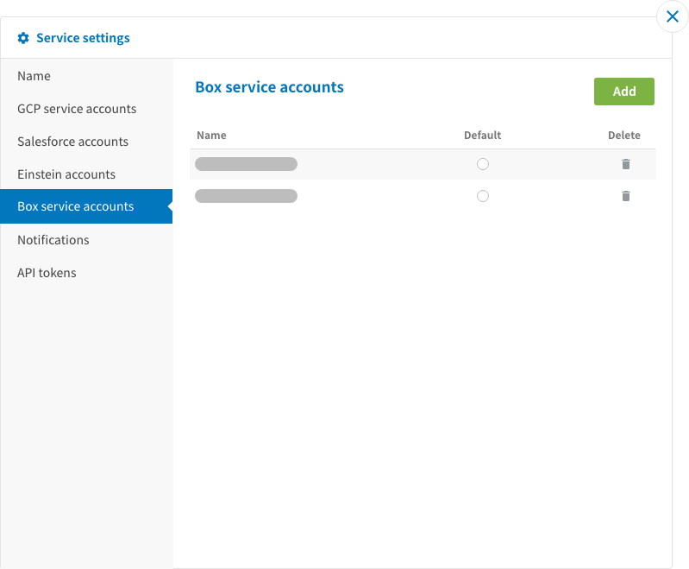Click the Default column header
The width and height of the screenshot is (689, 569).
point(483,135)
